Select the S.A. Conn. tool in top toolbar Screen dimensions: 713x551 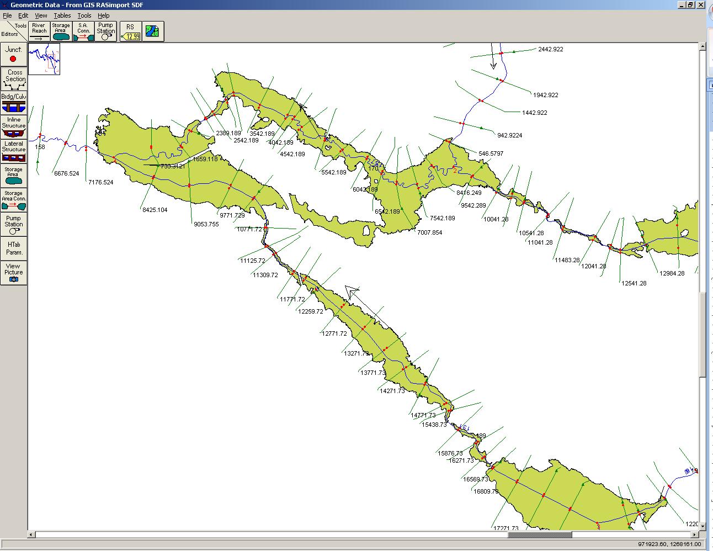point(83,31)
